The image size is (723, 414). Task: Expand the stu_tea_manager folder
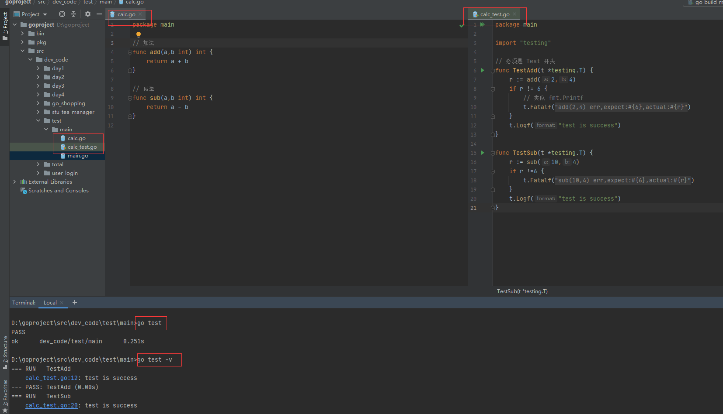pos(38,112)
